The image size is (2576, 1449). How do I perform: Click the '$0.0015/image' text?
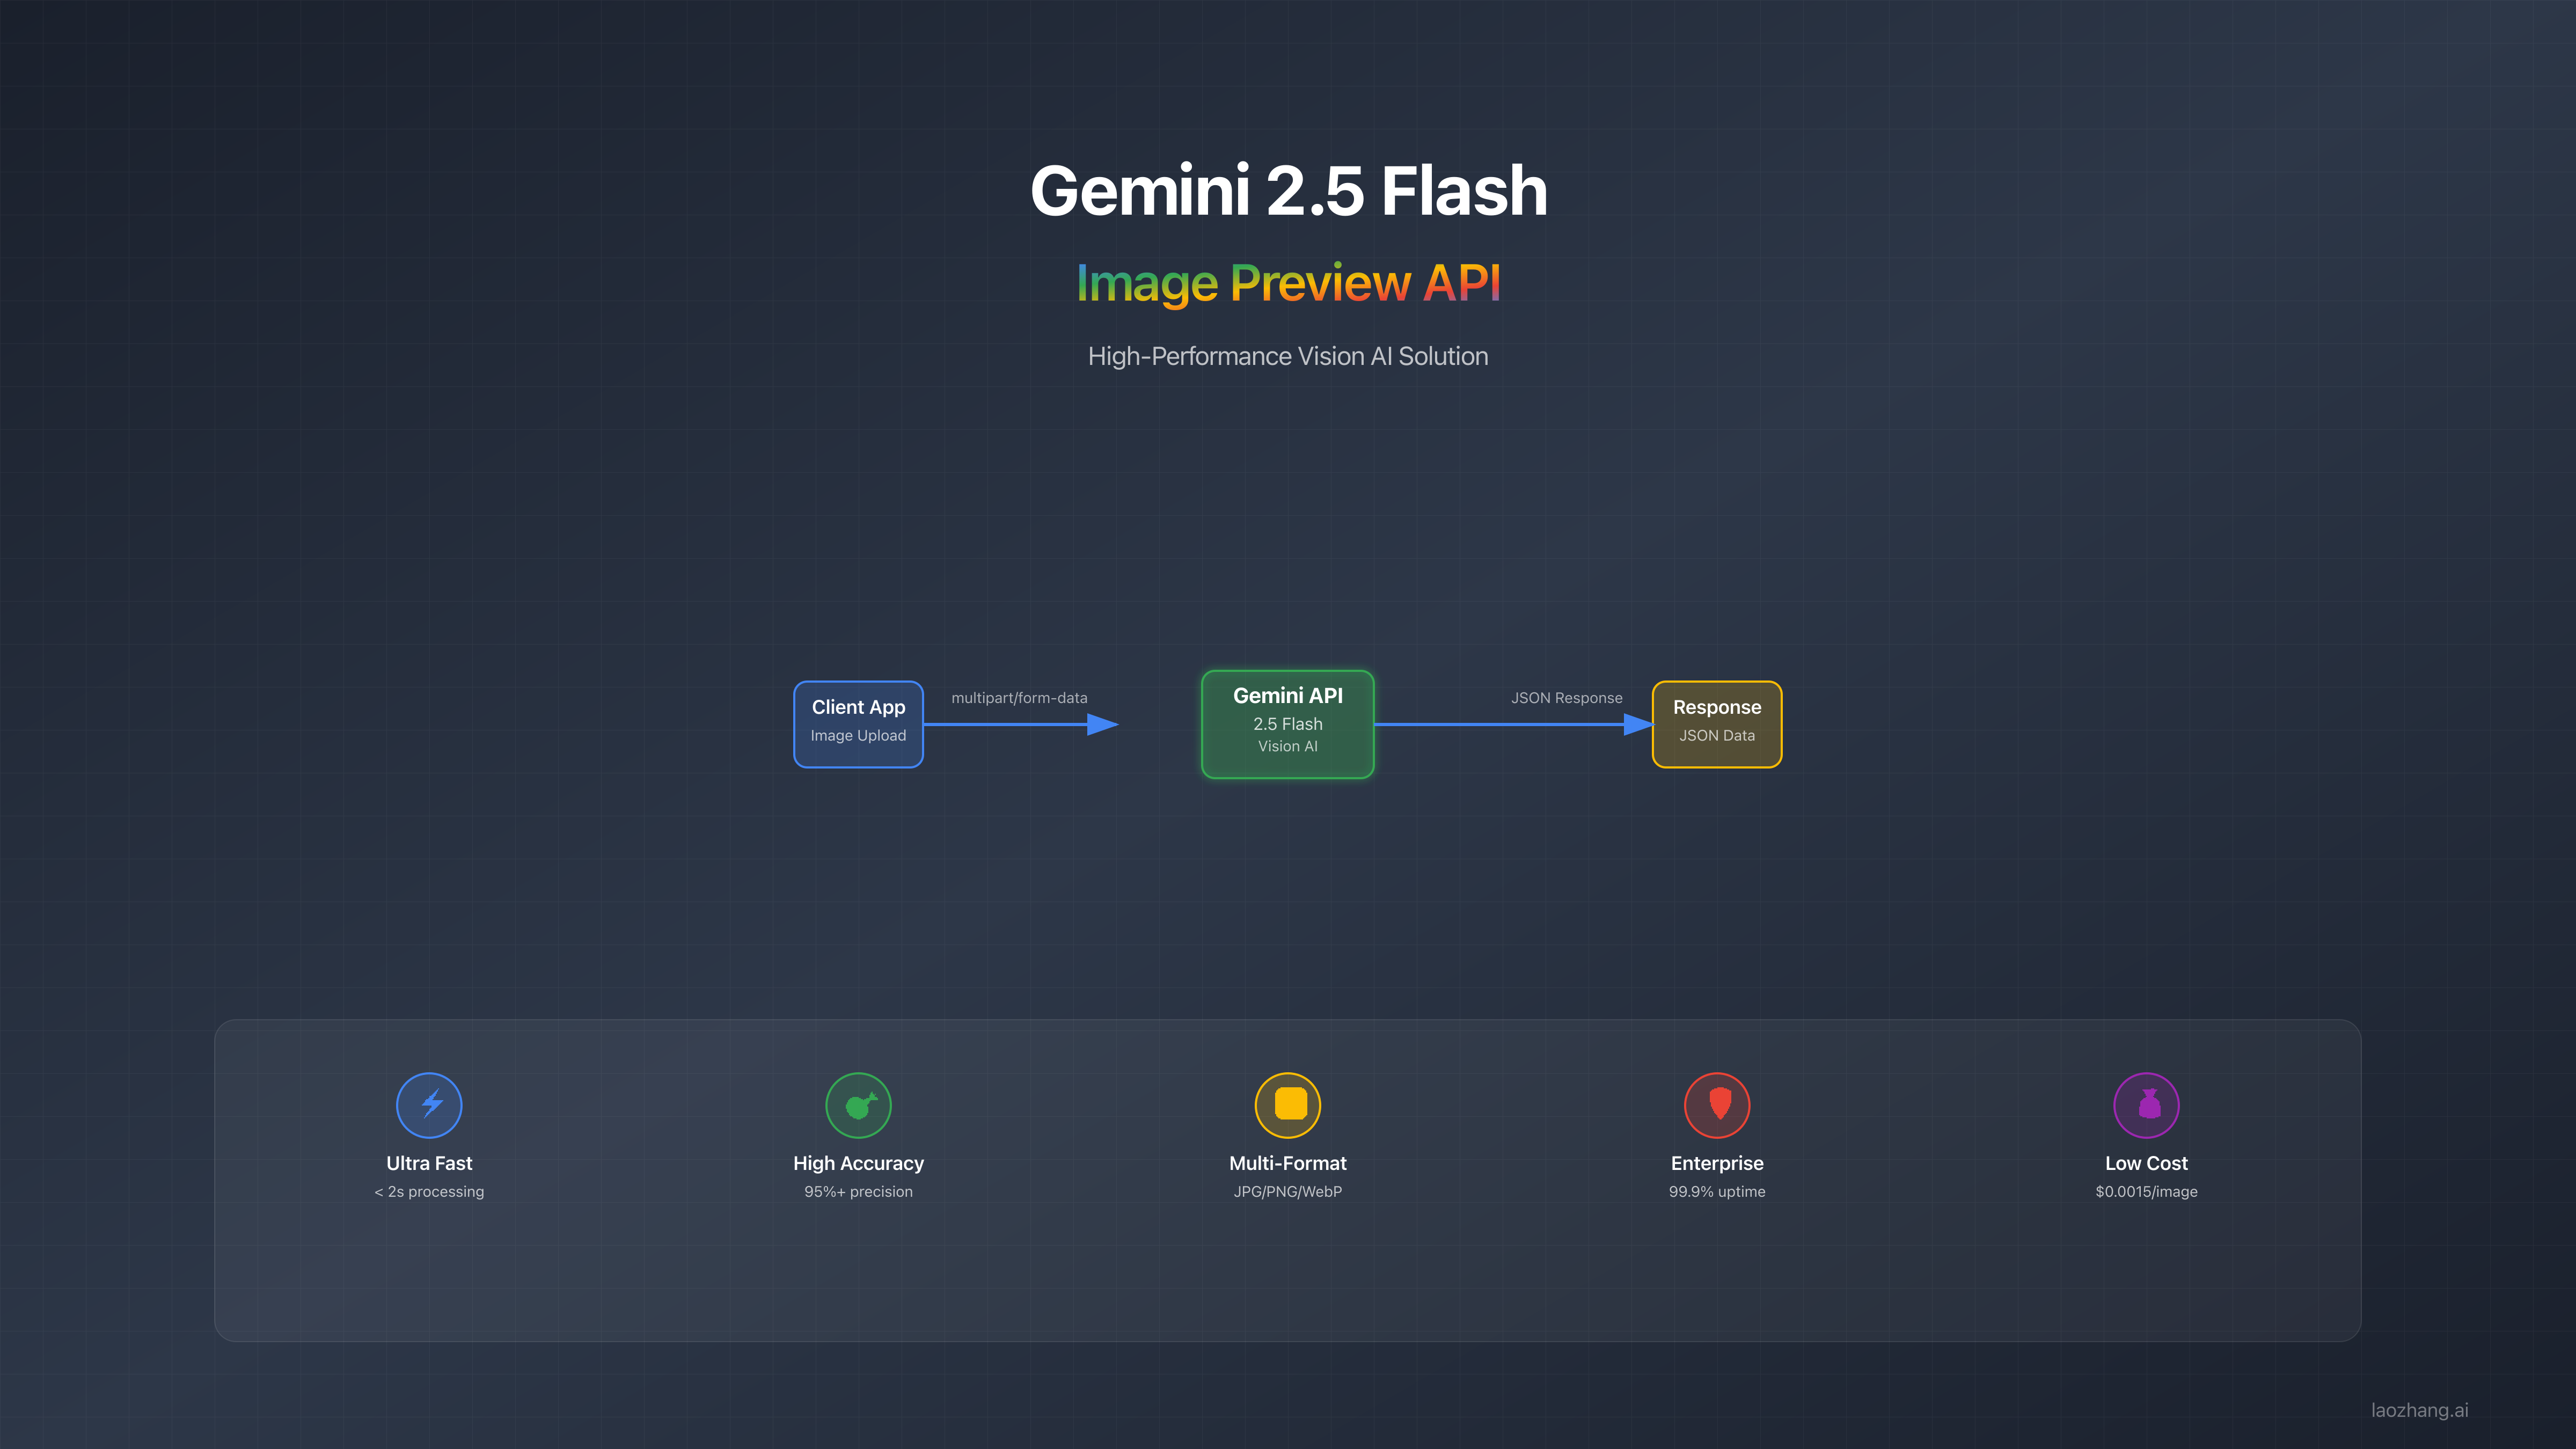[x=2146, y=1192]
